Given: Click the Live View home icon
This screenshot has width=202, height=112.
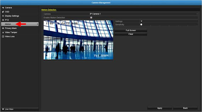Looking at the screenshot, I should (3, 109).
